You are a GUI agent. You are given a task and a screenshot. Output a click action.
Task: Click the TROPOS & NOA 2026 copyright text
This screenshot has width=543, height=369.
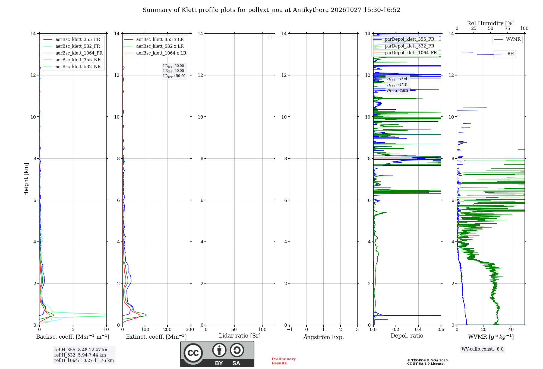428,361
